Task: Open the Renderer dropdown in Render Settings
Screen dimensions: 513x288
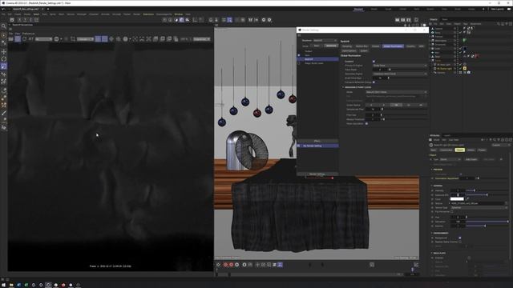Action: (325, 41)
